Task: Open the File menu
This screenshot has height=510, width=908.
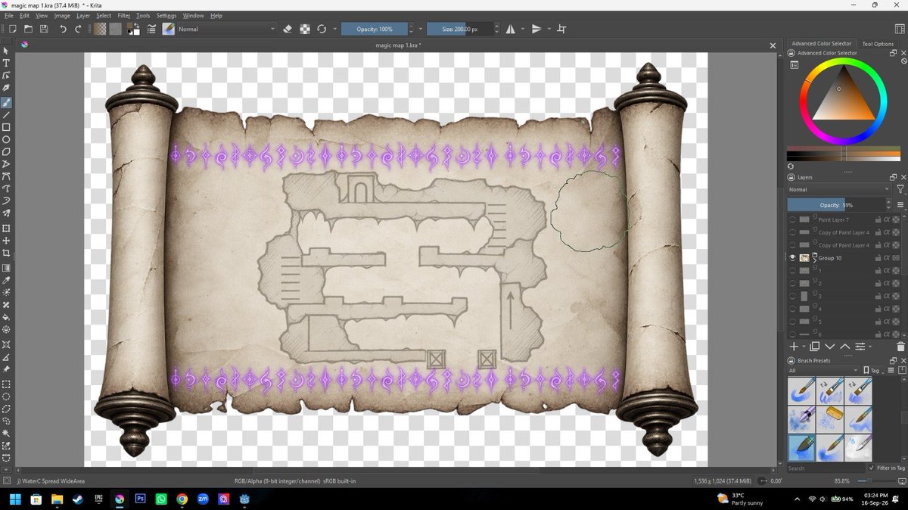Action: (x=8, y=15)
